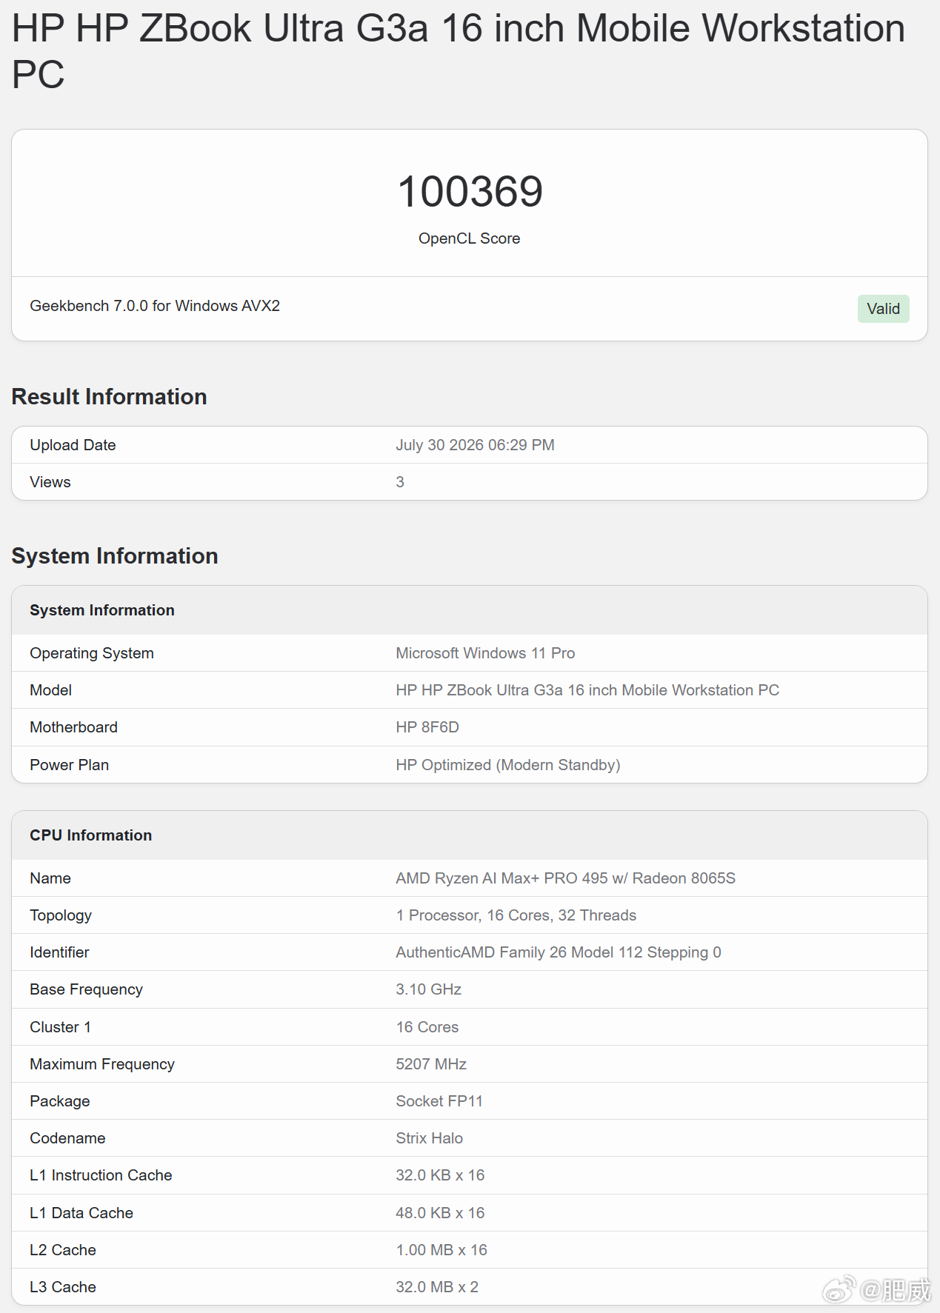This screenshot has width=940, height=1313.
Task: Select the Socket FP11 package value
Action: coord(439,1101)
